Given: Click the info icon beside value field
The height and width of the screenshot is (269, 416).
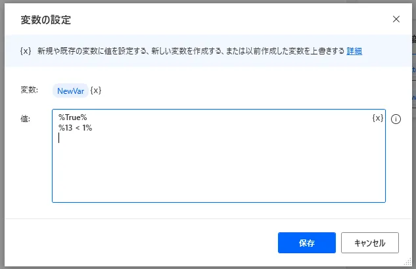Looking at the screenshot, I should click(396, 119).
